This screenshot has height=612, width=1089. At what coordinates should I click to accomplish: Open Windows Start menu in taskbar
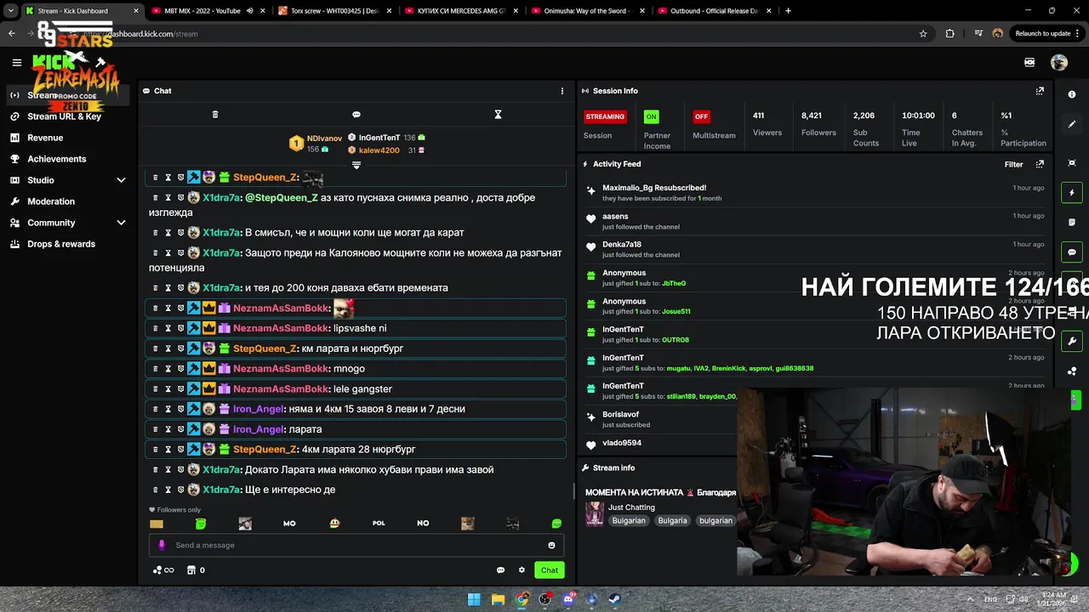474,599
